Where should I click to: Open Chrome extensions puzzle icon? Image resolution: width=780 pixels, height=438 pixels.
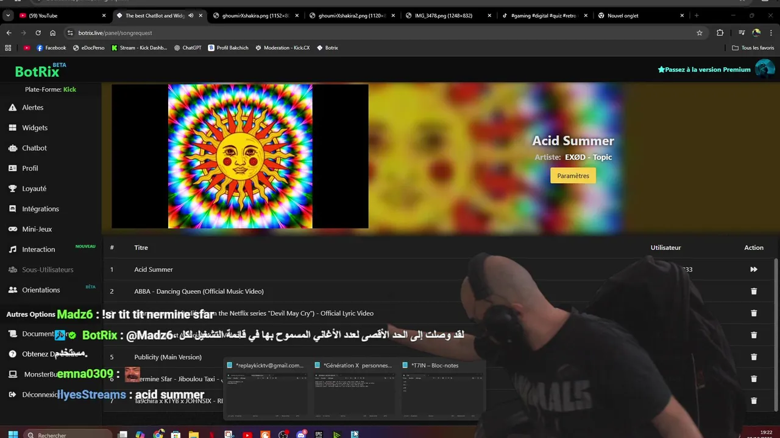pyautogui.click(x=720, y=33)
